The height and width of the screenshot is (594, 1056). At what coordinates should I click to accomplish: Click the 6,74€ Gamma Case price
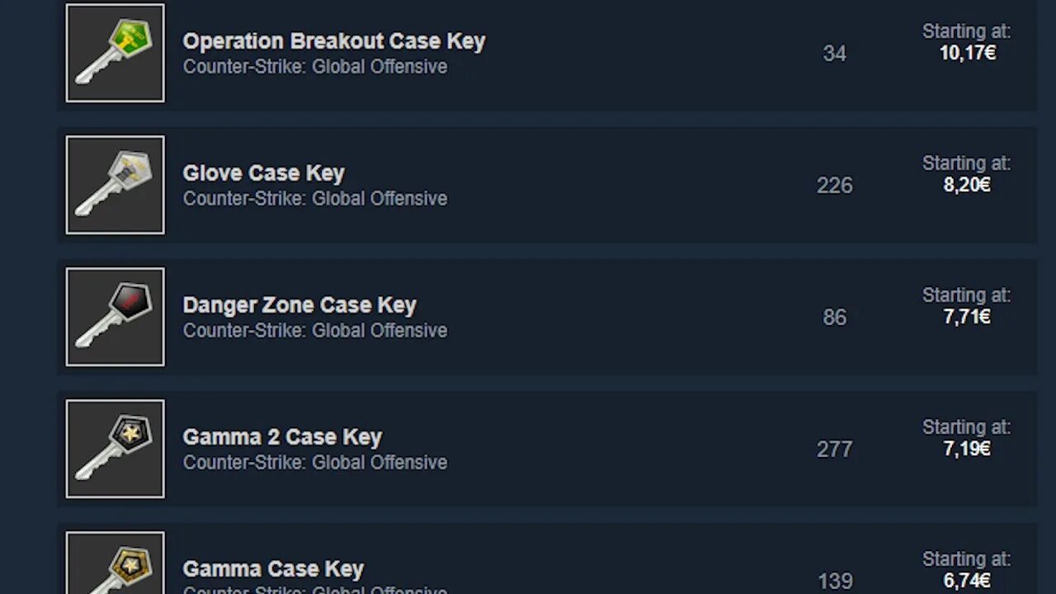pyautogui.click(x=967, y=581)
